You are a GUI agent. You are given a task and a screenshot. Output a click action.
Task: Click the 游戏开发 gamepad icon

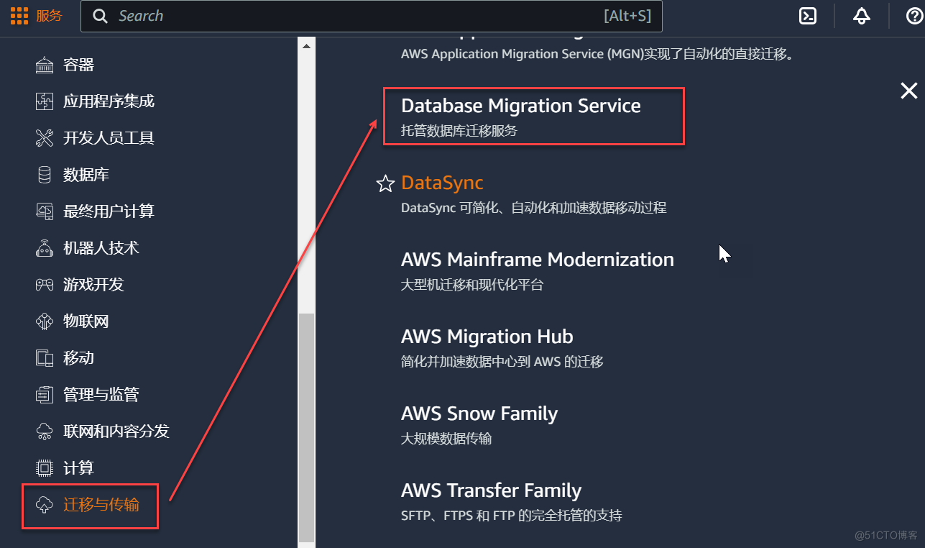(45, 285)
